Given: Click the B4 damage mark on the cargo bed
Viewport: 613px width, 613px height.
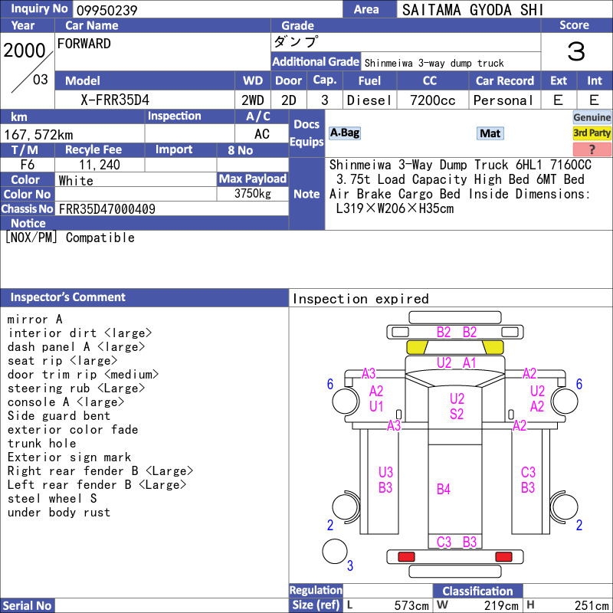Looking at the screenshot, I should point(444,489).
